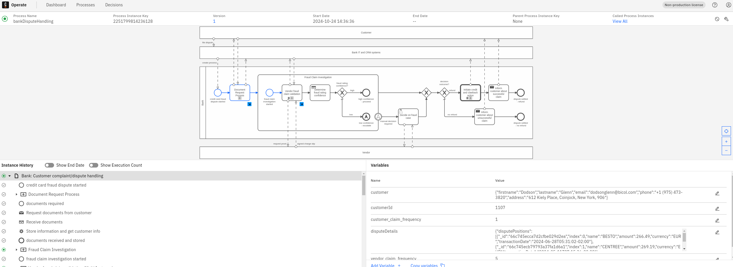Click the Vendor pool in diagram
733x267 pixels.
pyautogui.click(x=366, y=153)
